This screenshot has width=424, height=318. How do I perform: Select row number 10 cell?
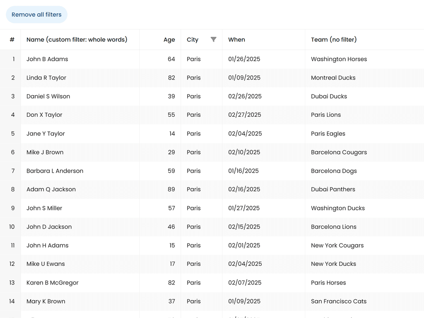12,227
